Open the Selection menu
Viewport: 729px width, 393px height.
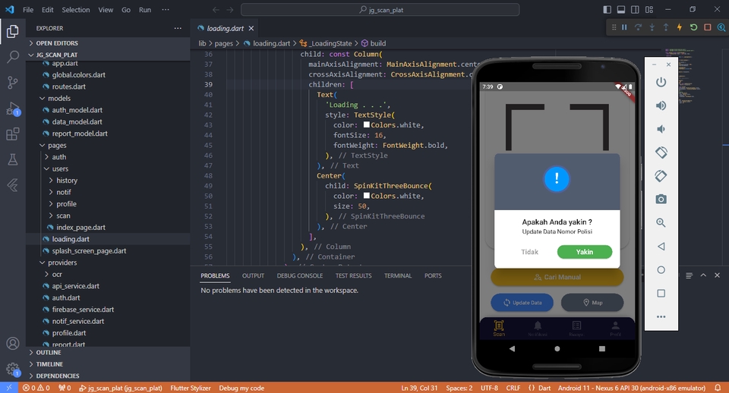click(76, 10)
